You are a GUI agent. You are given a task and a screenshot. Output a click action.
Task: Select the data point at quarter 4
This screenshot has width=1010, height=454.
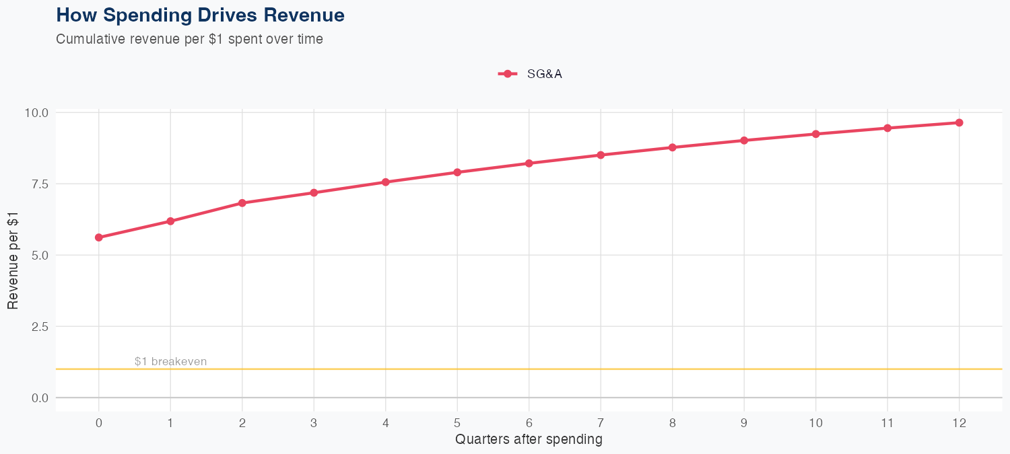[386, 182]
